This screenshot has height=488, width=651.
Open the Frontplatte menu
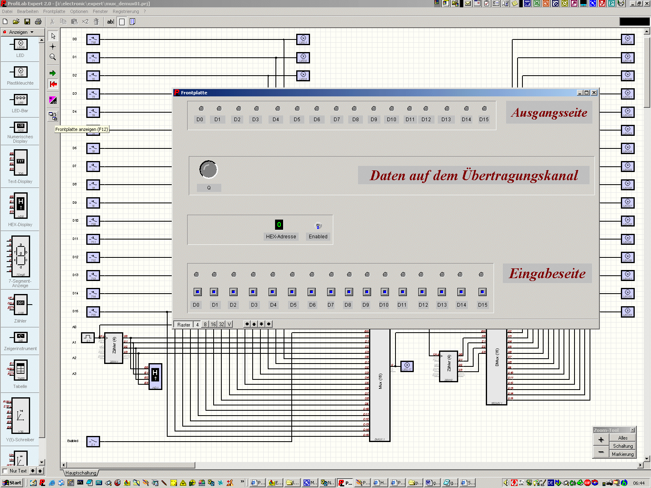(x=54, y=11)
